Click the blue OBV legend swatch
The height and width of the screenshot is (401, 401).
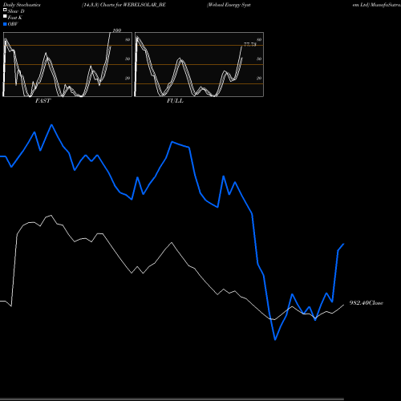(x=5, y=24)
